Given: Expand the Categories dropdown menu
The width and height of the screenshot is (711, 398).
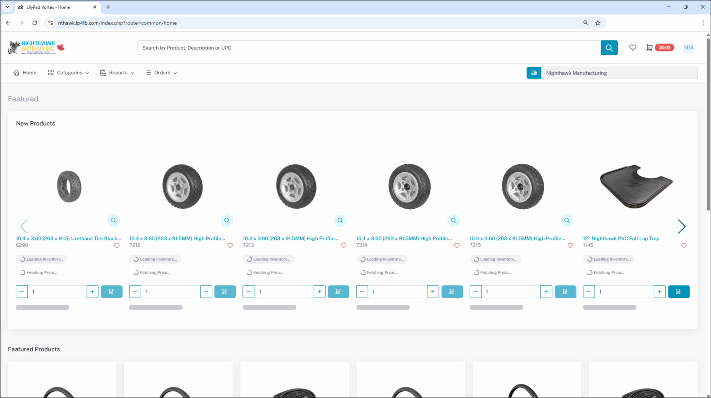Looking at the screenshot, I should click(x=68, y=73).
